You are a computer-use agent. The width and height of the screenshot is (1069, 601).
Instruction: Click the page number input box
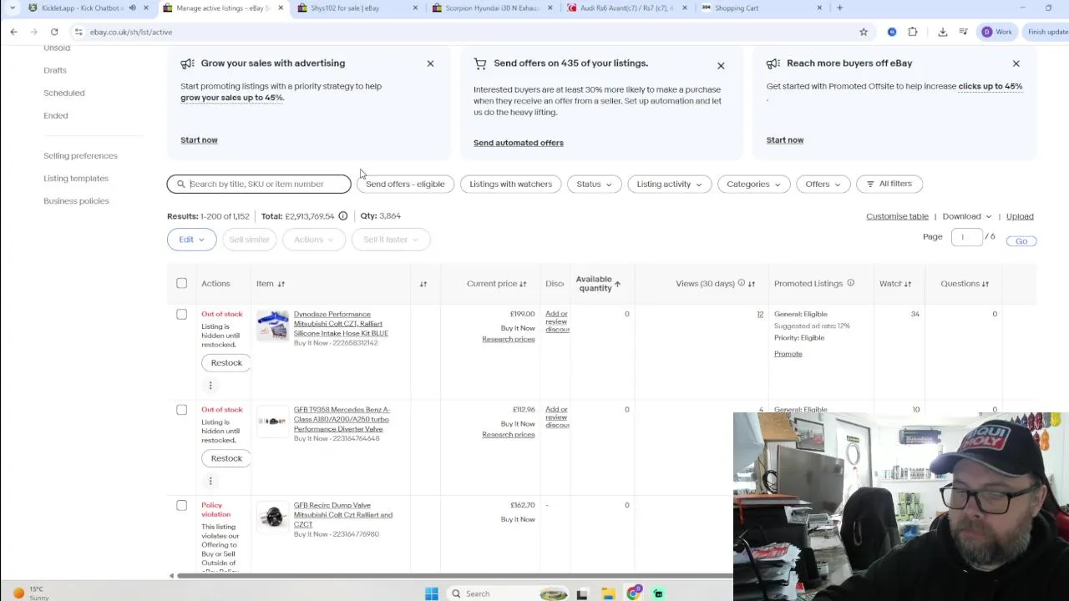click(x=967, y=237)
